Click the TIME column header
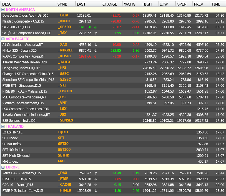 218,4
